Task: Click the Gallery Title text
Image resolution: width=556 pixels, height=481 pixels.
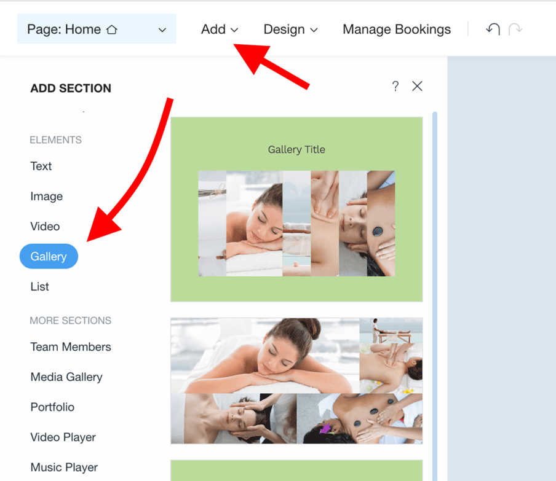Action: [x=296, y=149]
